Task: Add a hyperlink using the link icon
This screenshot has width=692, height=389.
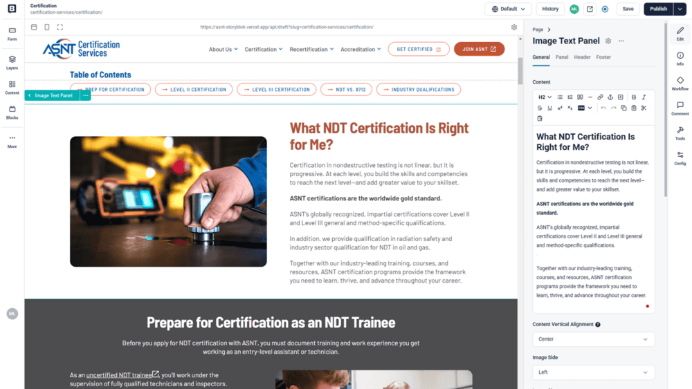Action: (600, 97)
